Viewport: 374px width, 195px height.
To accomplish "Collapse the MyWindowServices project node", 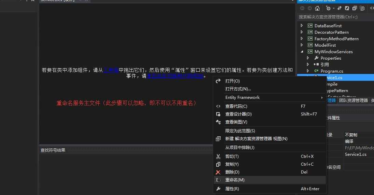I will point(302,51).
